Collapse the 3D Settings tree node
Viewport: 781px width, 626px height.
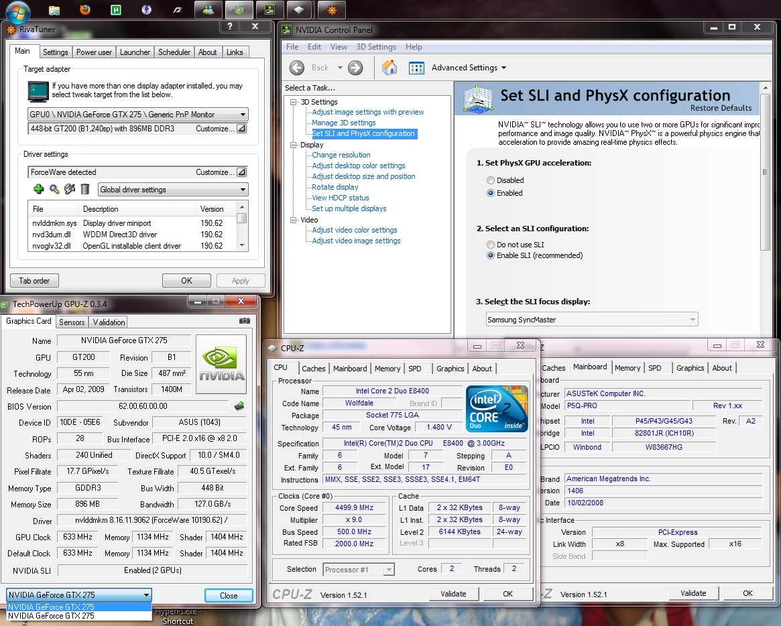(x=294, y=102)
